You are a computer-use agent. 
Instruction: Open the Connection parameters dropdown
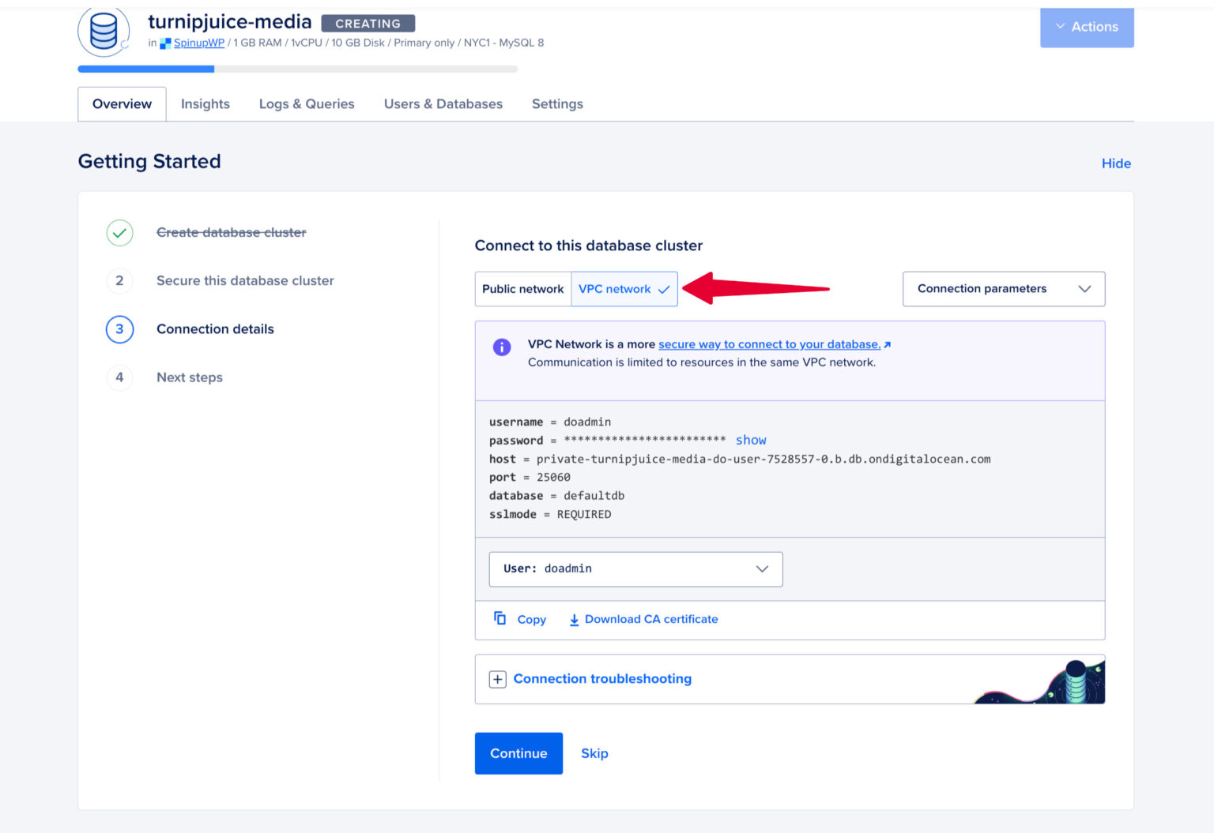pos(1003,289)
